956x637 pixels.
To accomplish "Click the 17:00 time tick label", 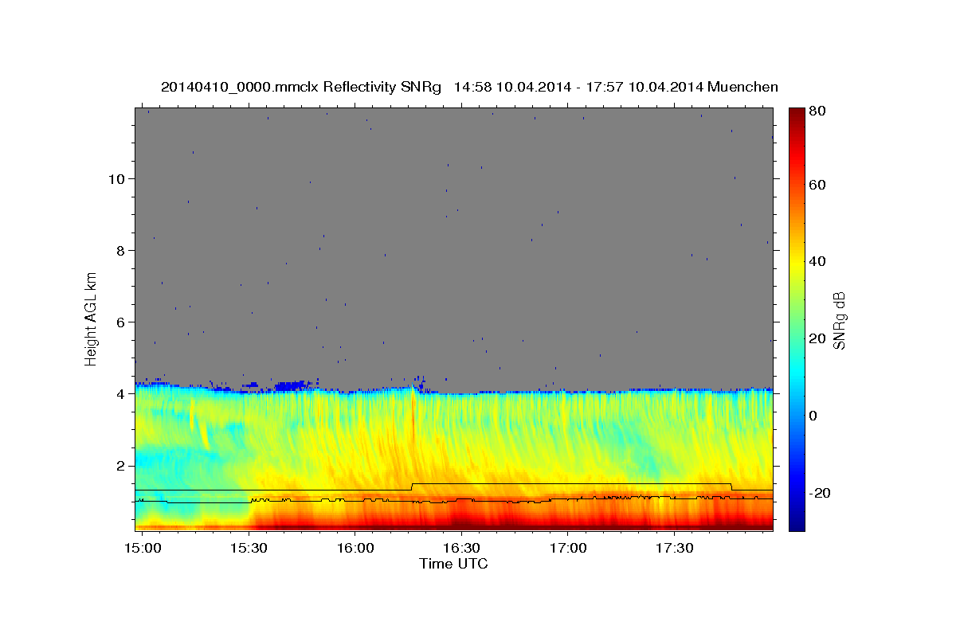I will tap(567, 549).
